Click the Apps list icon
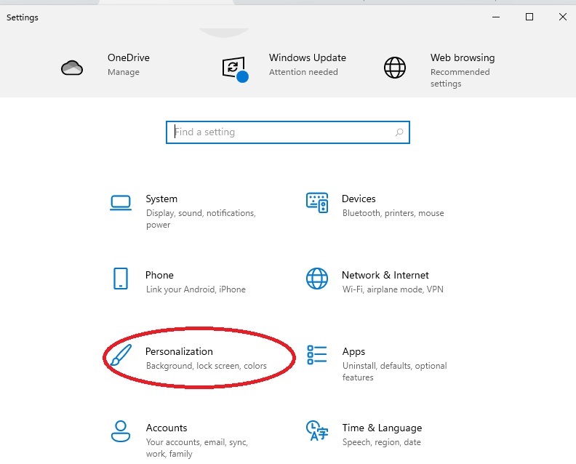 click(317, 355)
